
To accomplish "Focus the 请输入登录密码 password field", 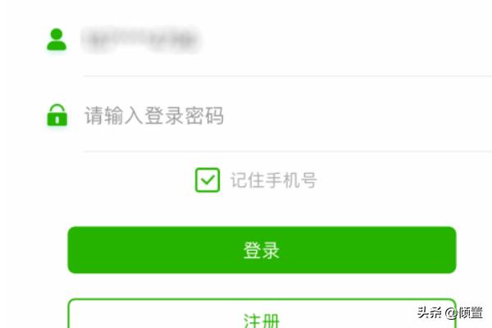I will point(287,116).
